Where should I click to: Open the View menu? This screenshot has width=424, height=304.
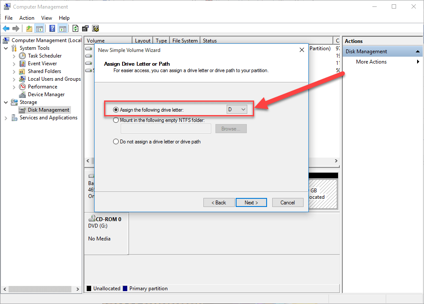46,18
